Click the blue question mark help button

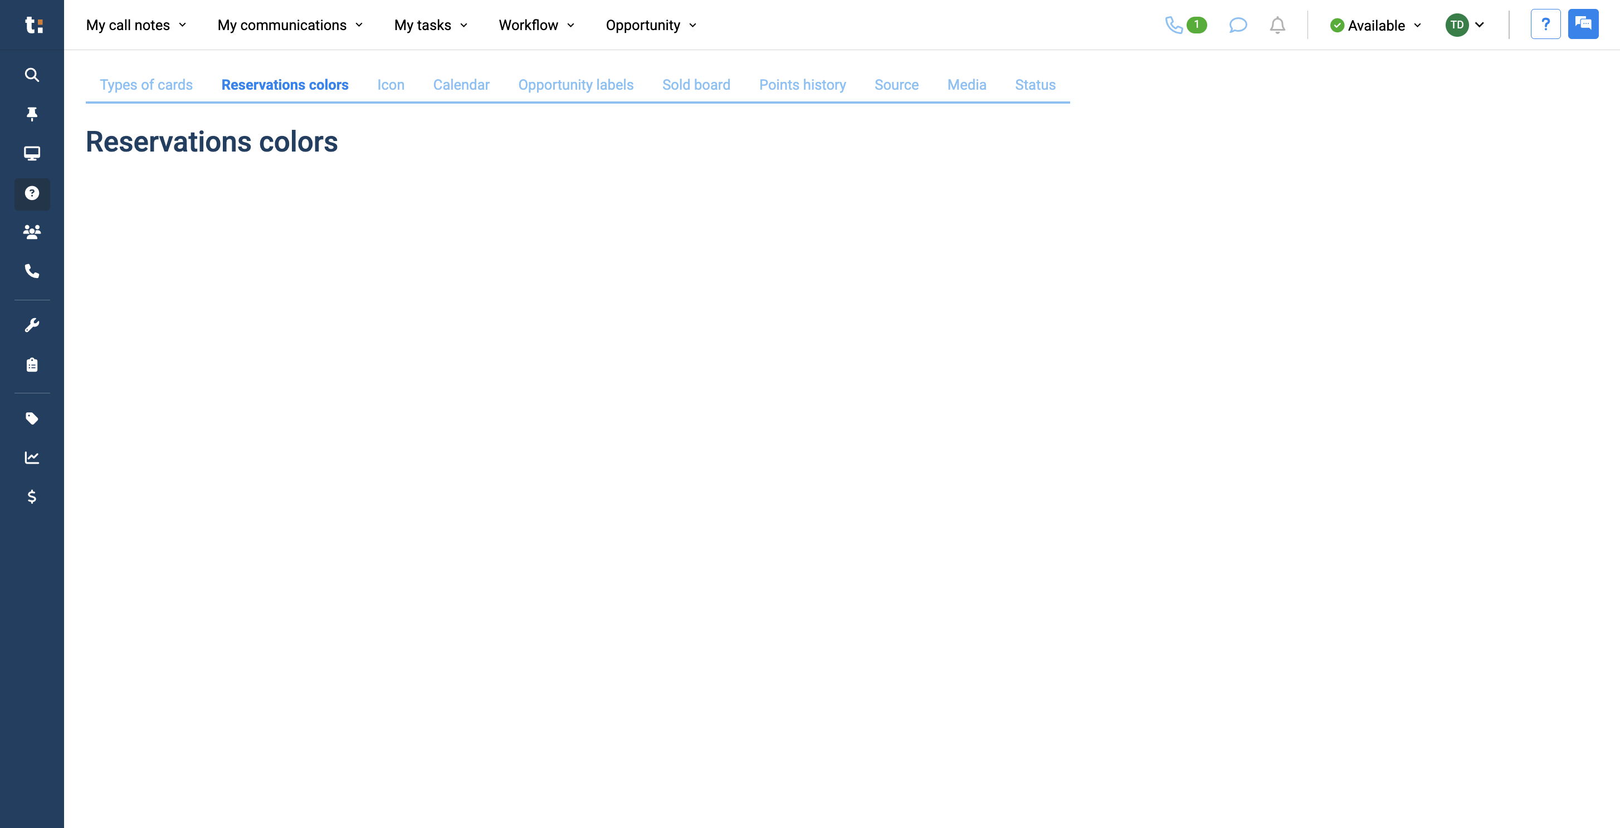(1545, 25)
